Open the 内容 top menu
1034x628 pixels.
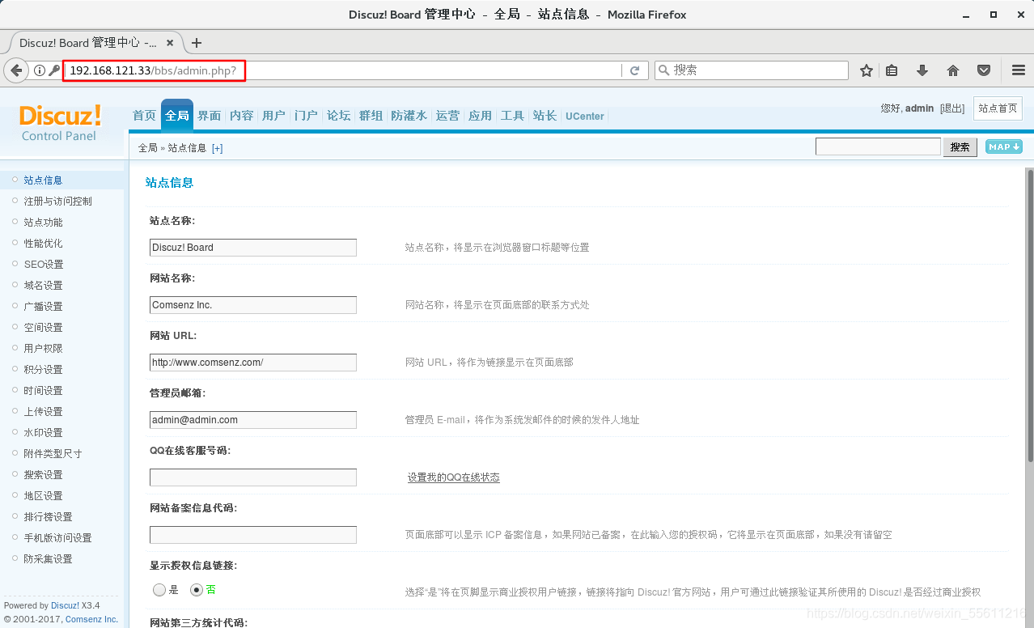242,116
